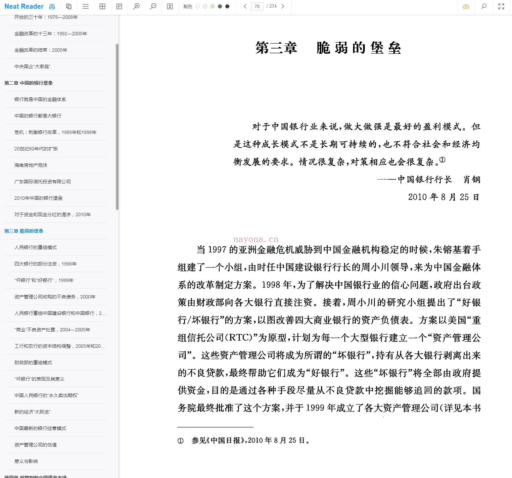Click the chapter heading 第三章 脆弱的堡垒

pos(328,48)
